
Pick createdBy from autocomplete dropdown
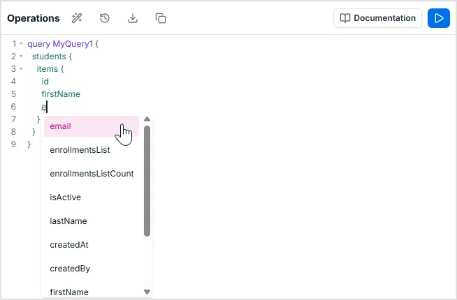click(x=70, y=269)
